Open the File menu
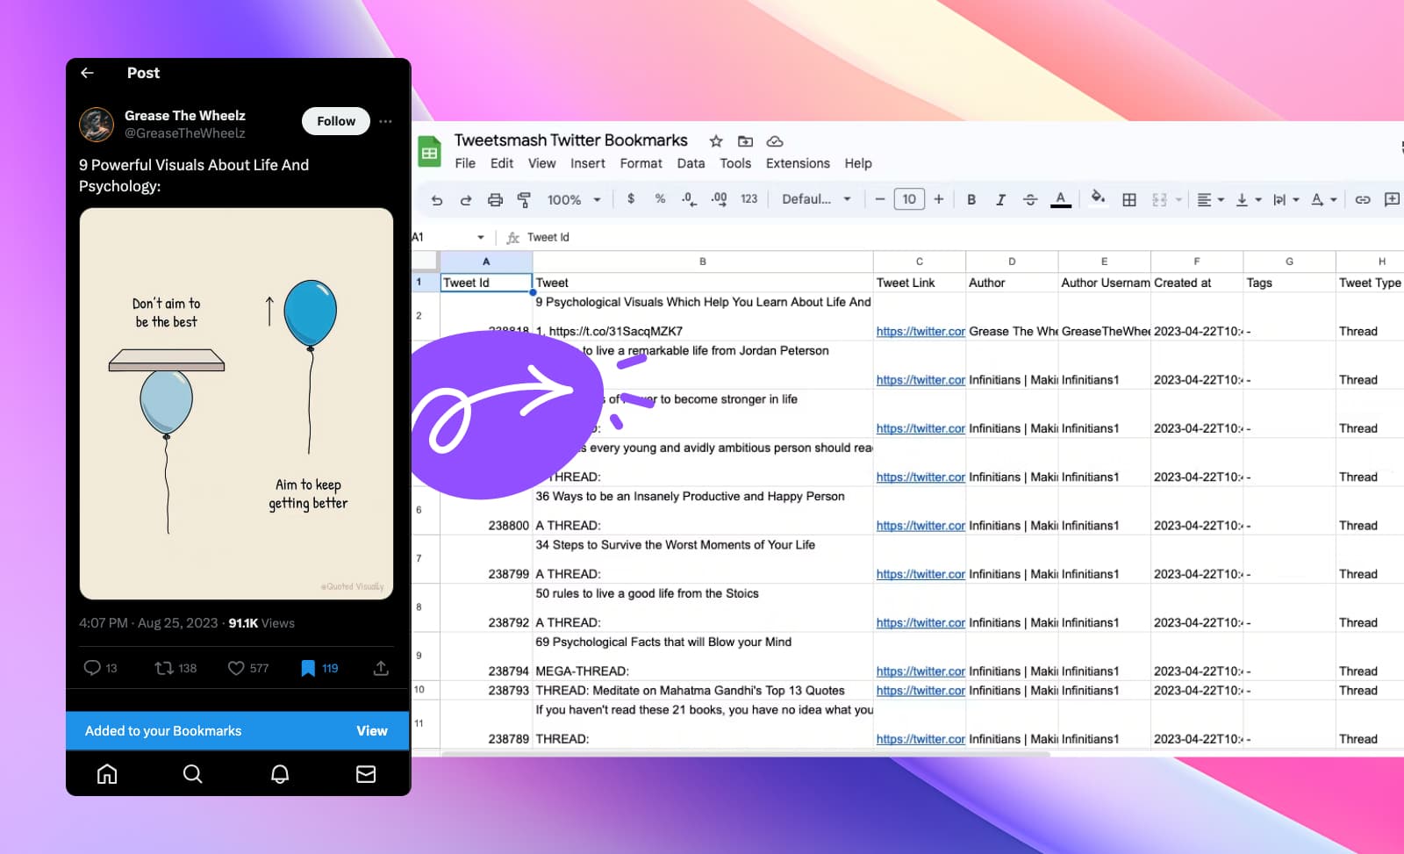Image resolution: width=1404 pixels, height=854 pixels. coord(465,163)
